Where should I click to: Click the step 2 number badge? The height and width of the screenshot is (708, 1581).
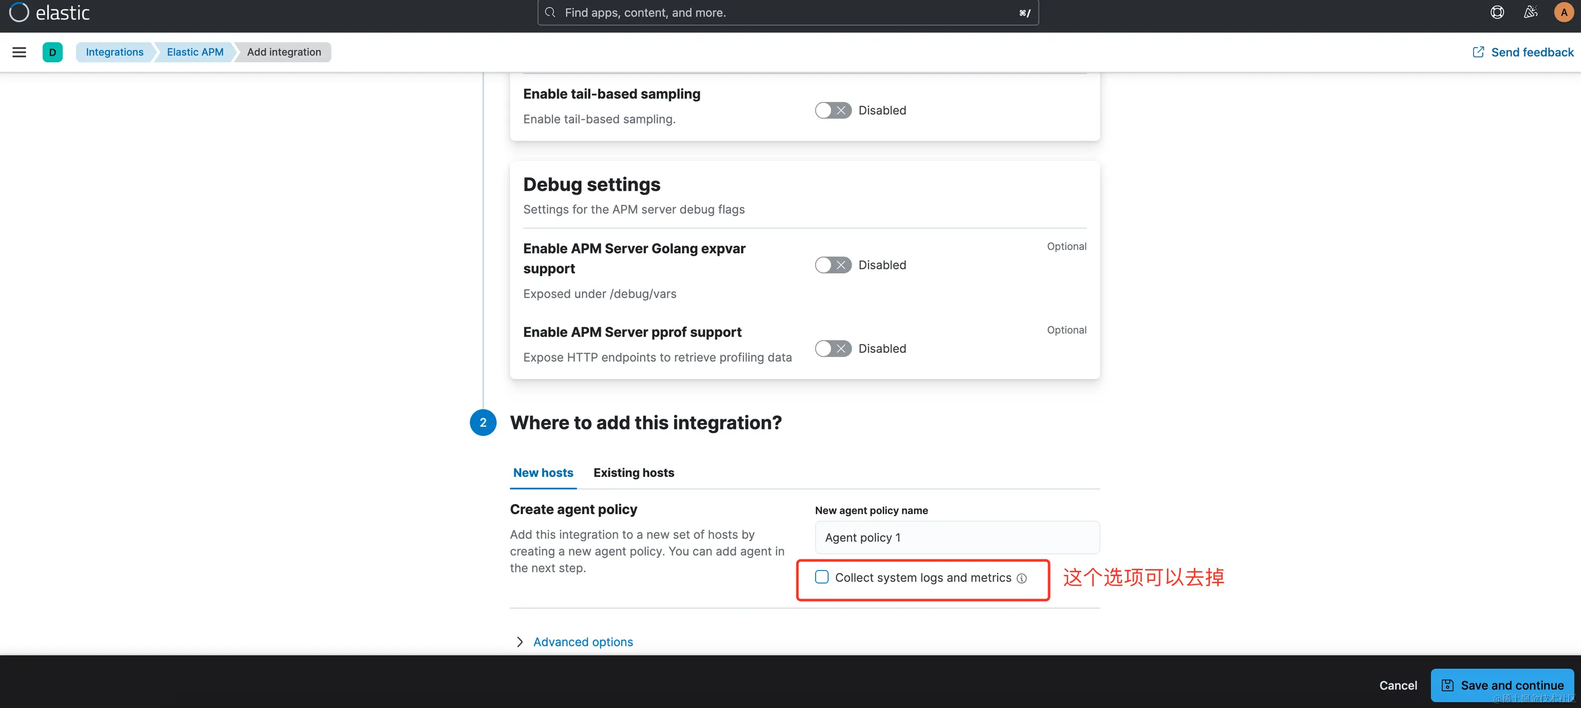click(483, 422)
